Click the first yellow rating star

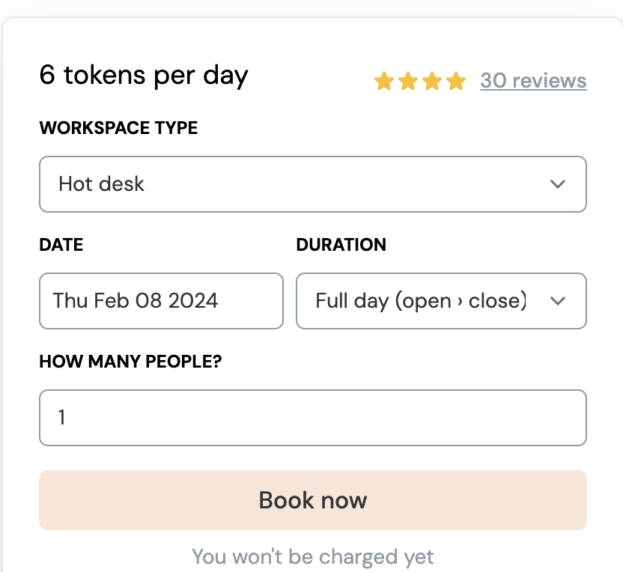click(x=384, y=81)
